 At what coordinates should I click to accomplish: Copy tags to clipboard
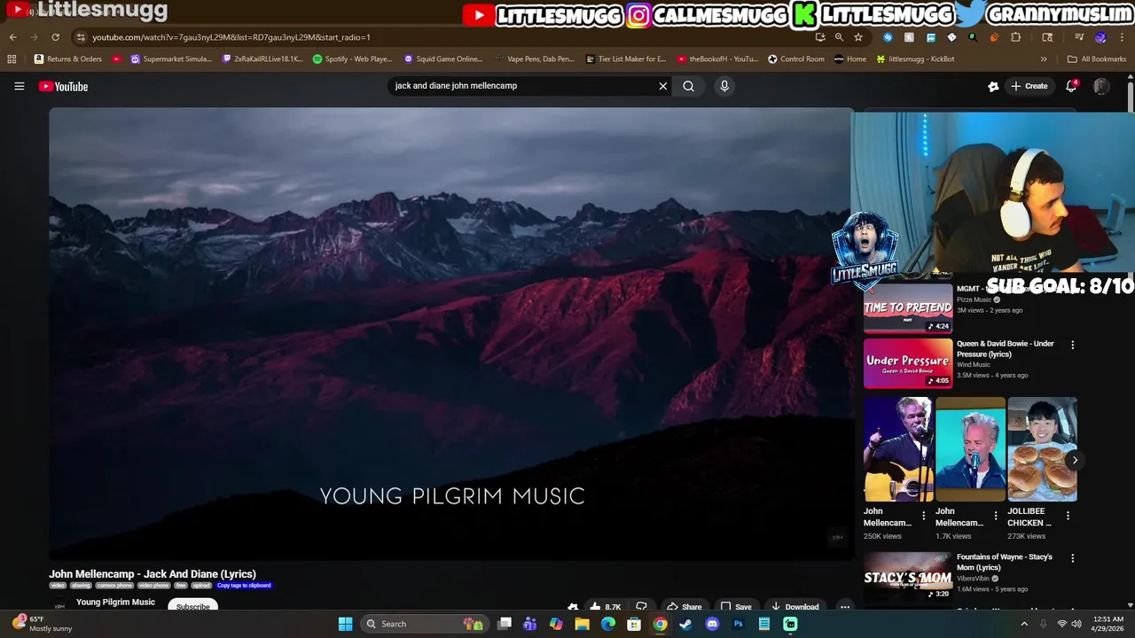tap(244, 586)
